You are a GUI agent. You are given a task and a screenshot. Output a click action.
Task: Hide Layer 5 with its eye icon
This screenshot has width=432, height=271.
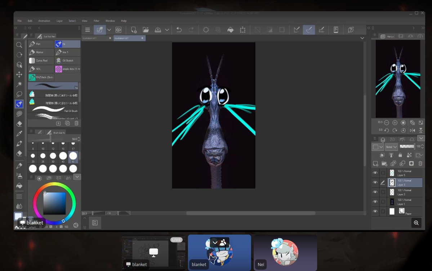(x=375, y=173)
